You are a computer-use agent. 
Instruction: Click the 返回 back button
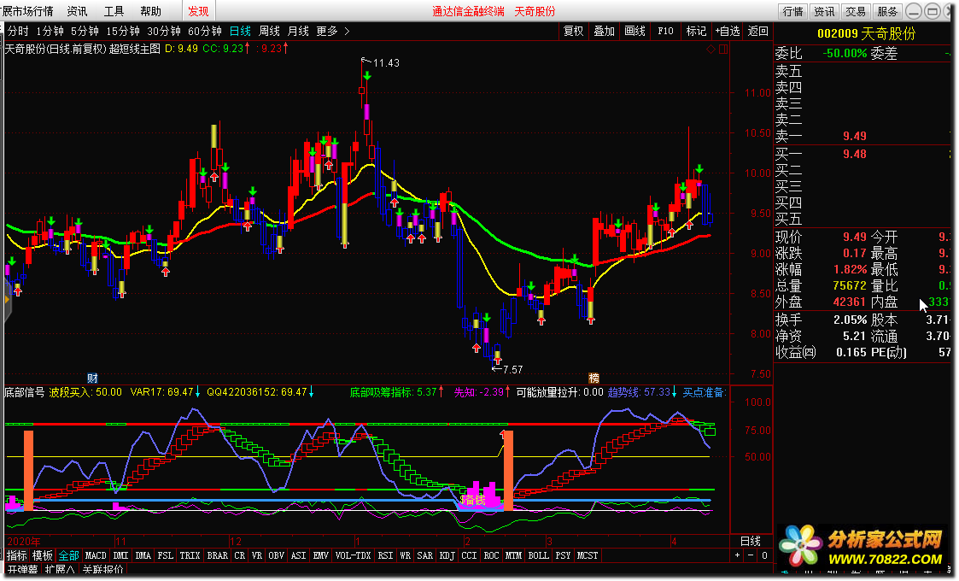click(757, 31)
